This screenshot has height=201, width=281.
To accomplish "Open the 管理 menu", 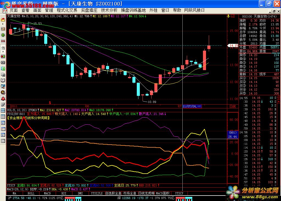I will coord(49,10).
